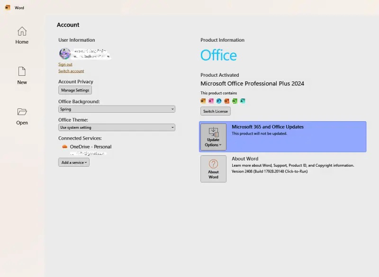Click the Learn more about Word description text
Viewport: 379px width, 277px height.
(293, 165)
